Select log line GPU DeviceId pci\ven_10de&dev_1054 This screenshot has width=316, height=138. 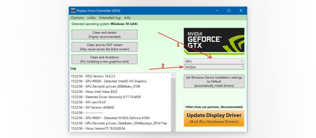click(x=119, y=123)
